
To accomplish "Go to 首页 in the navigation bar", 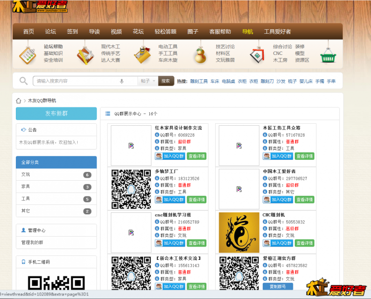I will pos(29,32).
